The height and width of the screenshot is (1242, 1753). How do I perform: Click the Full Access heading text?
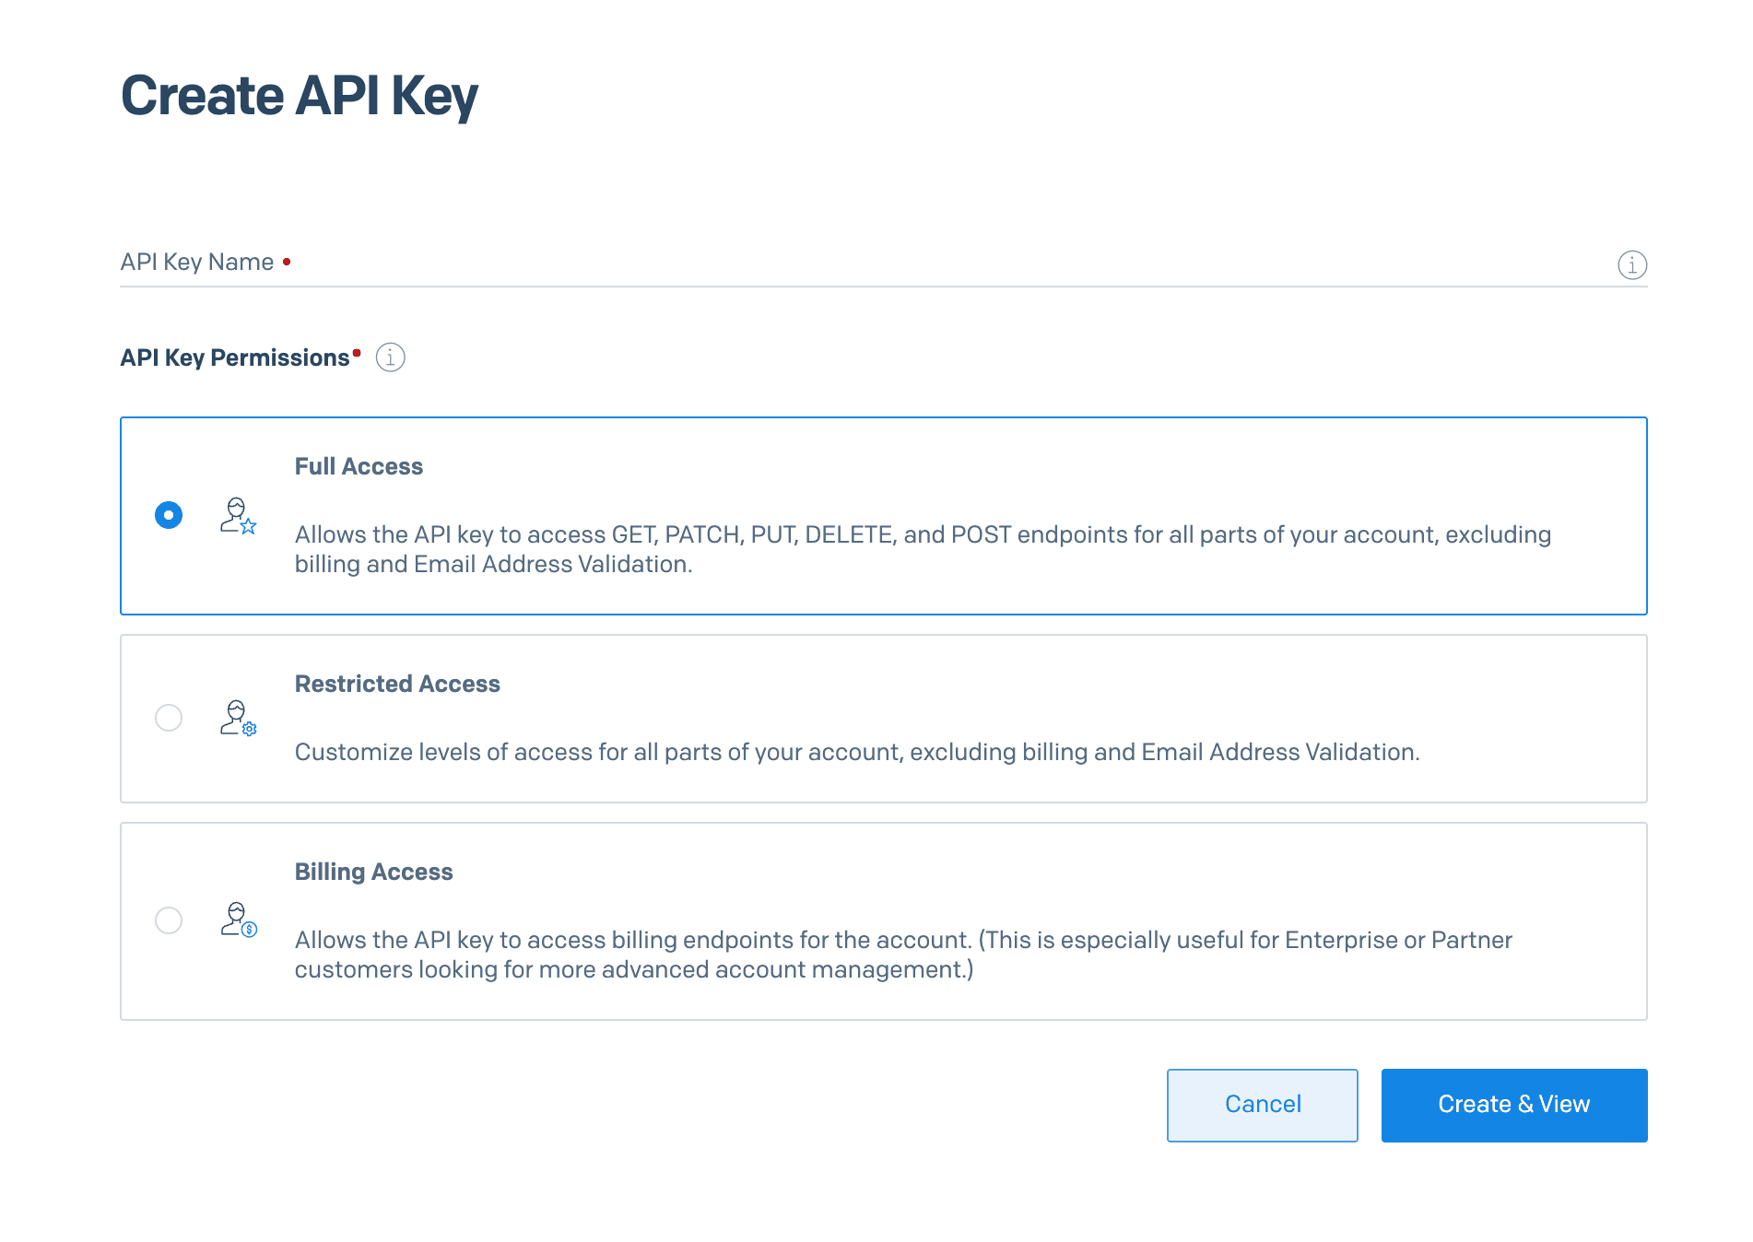[359, 466]
